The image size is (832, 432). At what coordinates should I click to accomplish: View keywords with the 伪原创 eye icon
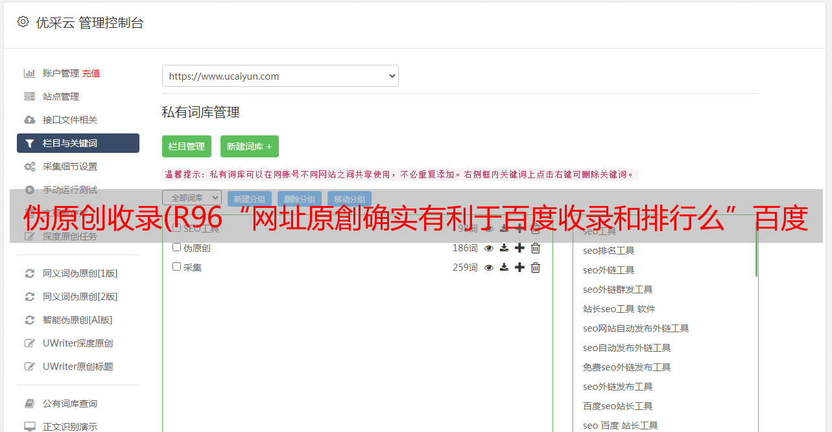click(x=489, y=248)
